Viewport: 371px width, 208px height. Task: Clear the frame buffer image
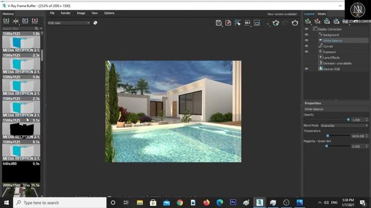point(228,23)
